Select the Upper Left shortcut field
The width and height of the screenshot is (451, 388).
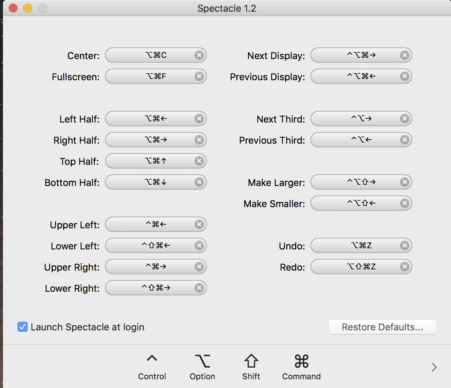(153, 224)
